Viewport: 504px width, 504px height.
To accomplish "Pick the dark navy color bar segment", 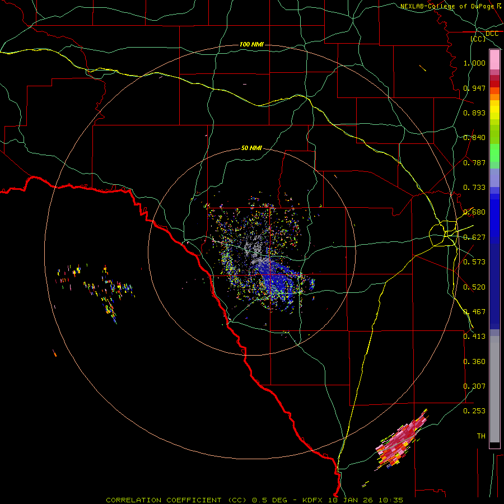I will pyautogui.click(x=494, y=286).
